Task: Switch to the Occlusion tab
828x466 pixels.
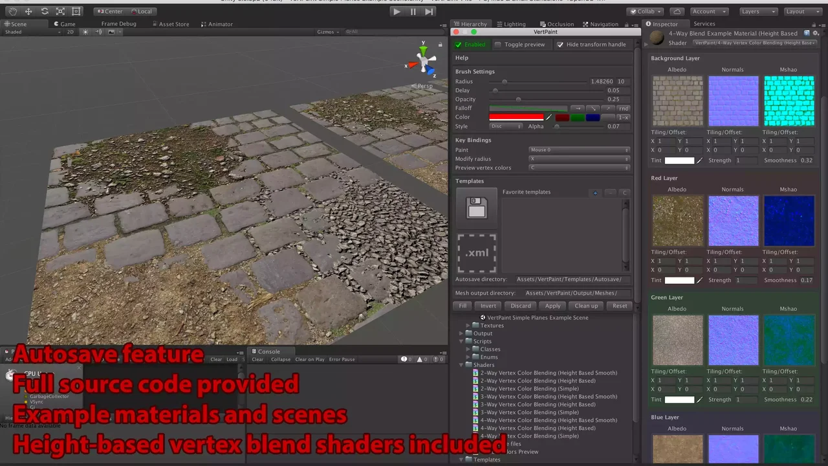Action: tap(556, 24)
